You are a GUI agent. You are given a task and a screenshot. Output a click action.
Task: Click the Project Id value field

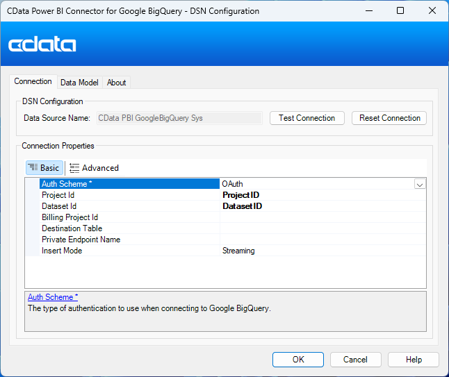[323, 195]
